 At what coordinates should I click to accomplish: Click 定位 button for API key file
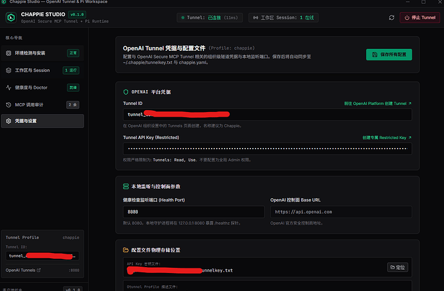[398, 267]
